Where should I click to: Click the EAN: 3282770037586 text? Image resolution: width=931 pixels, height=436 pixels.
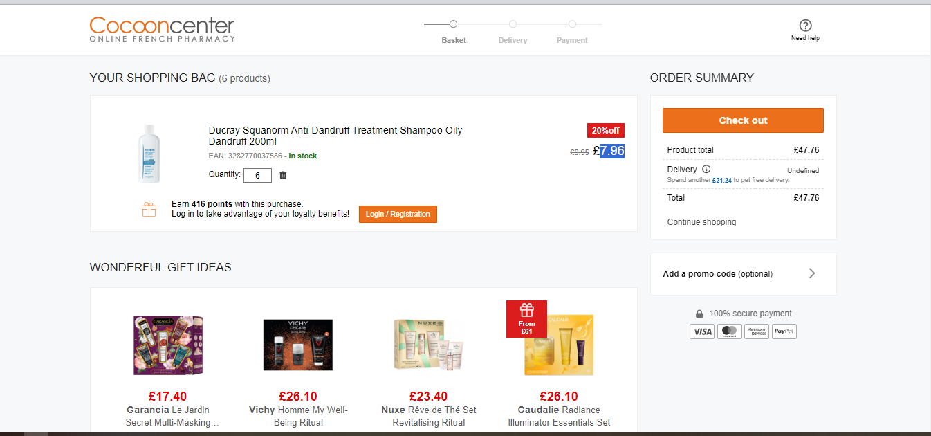245,156
